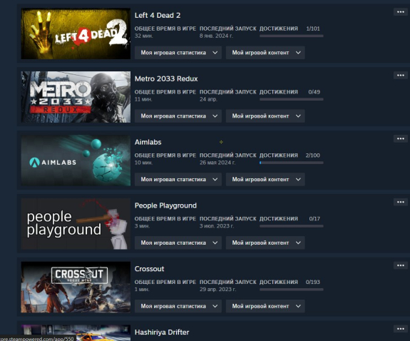
Task: Open the three-dot menu for Left 4 Dead 2
Action: tap(400, 12)
